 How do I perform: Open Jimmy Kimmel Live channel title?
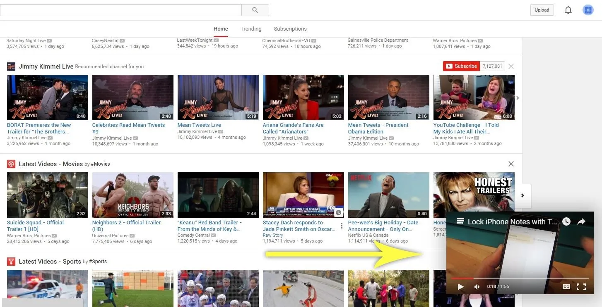pyautogui.click(x=46, y=67)
